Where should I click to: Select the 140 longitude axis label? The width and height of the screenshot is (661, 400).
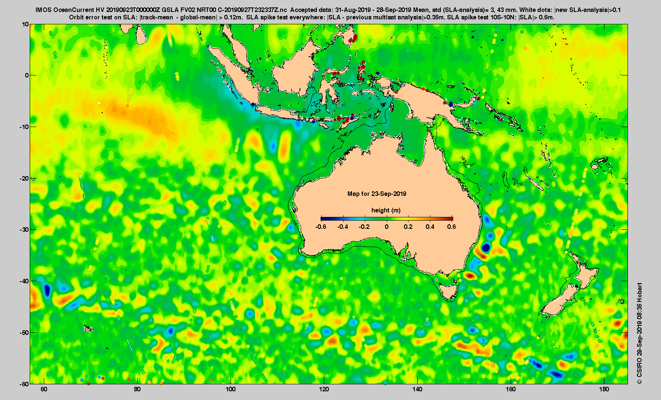(417, 389)
